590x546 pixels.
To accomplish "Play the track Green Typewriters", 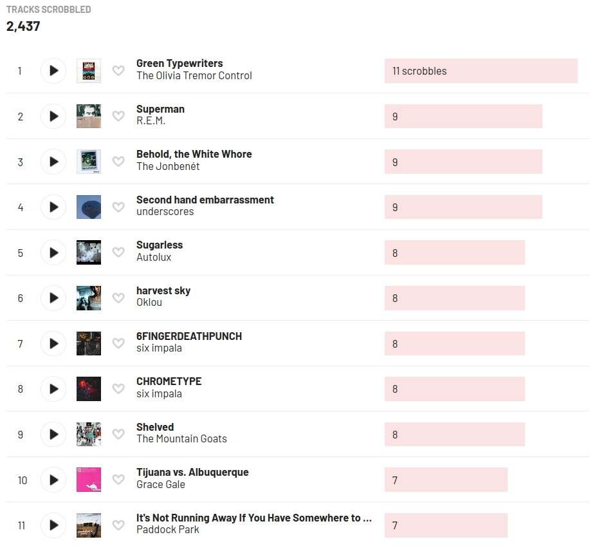I will coord(53,71).
